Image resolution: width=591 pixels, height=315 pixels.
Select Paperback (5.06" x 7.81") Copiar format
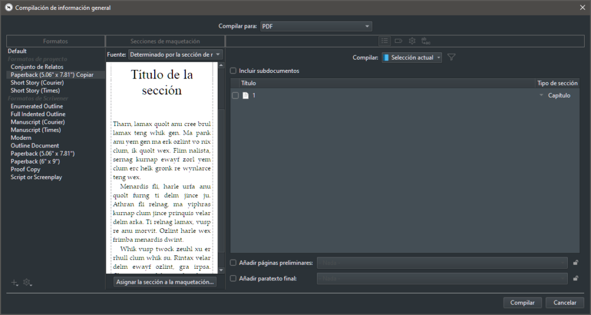pos(52,75)
